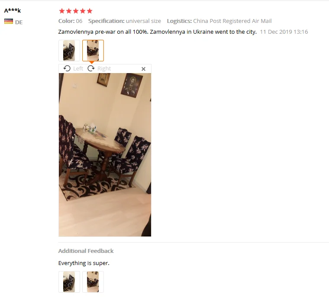Close the enlarged photo viewer
This screenshot has width=329, height=297.
(144, 69)
